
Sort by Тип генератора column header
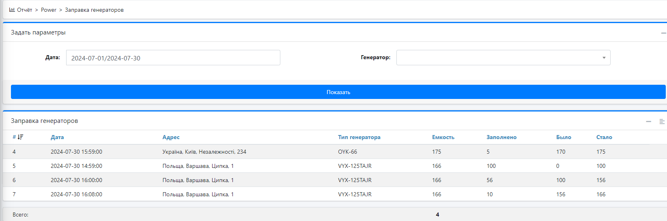point(359,137)
